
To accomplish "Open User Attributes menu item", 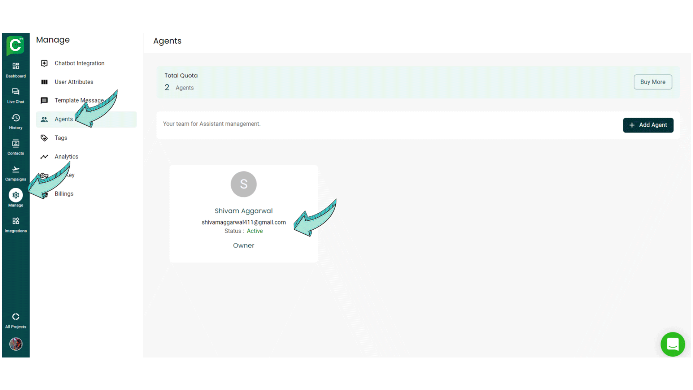I will 74,82.
